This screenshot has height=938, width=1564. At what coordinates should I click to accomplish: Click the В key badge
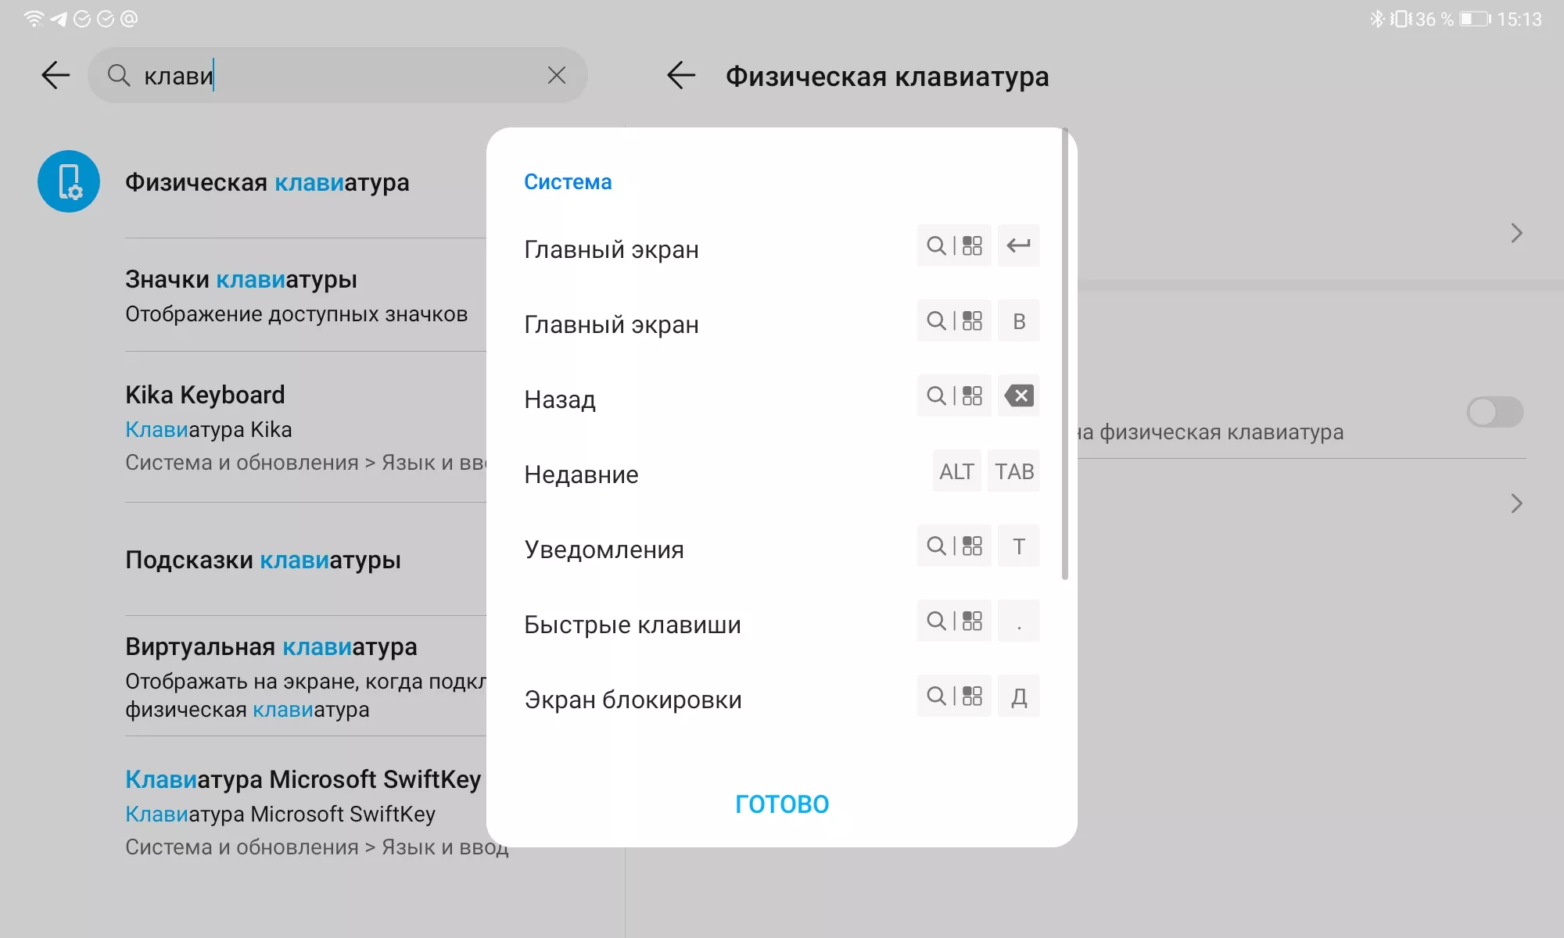click(1018, 321)
